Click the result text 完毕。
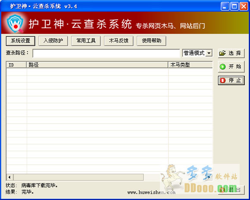This screenshot has width=250, height=200. tap(28, 192)
